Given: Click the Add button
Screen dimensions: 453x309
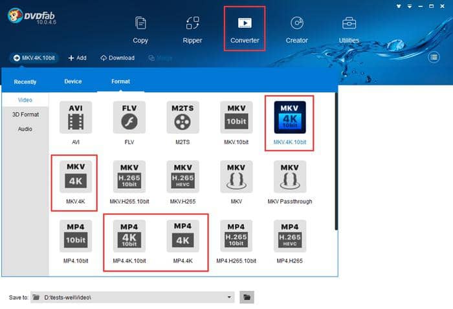Looking at the screenshot, I should pyautogui.click(x=77, y=58).
